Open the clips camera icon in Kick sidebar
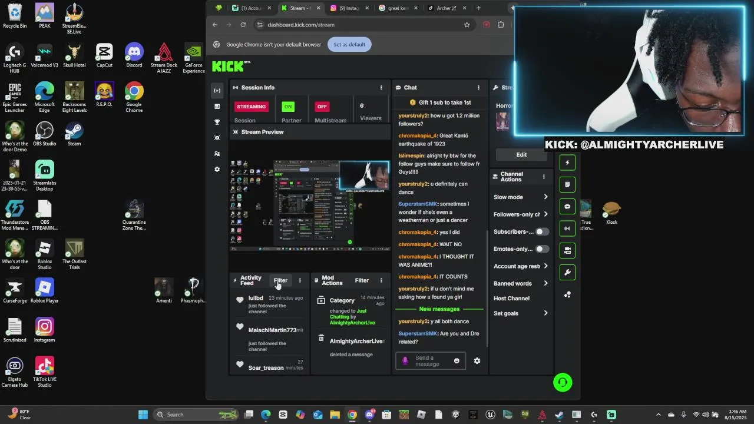 click(x=217, y=138)
